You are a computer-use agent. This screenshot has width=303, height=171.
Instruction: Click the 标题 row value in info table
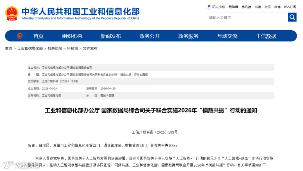[95, 75]
